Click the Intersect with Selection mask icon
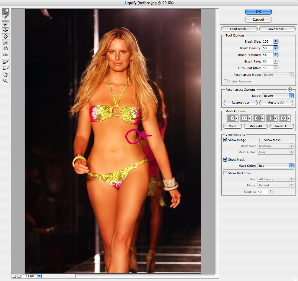Image resolution: width=298 pixels, height=281 pixels. pos(271,118)
